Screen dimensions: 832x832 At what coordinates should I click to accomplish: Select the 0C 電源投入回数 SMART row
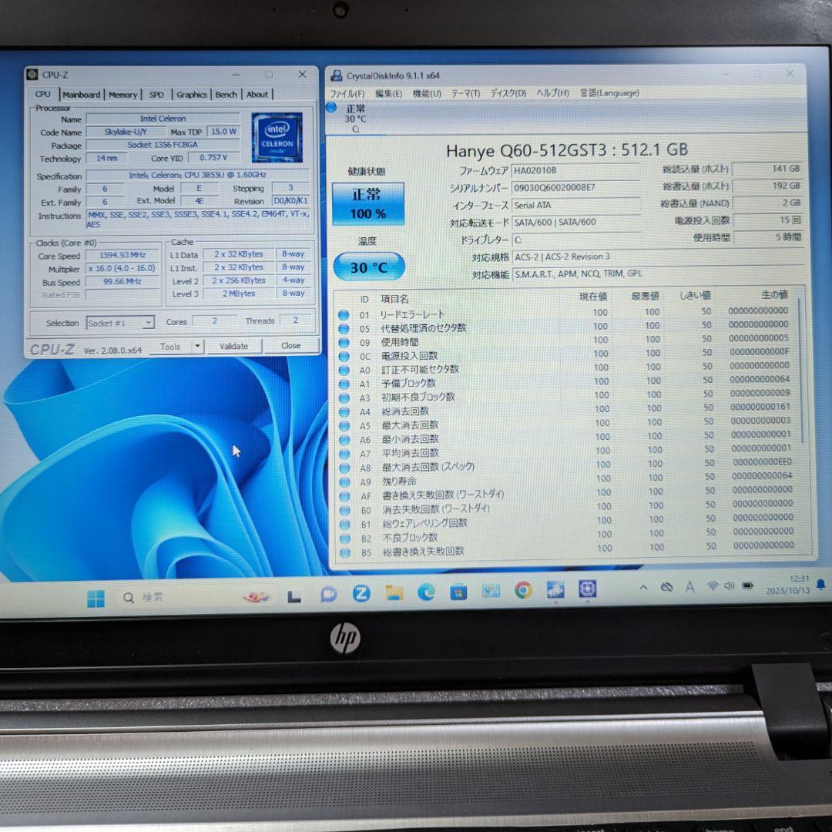(566, 354)
